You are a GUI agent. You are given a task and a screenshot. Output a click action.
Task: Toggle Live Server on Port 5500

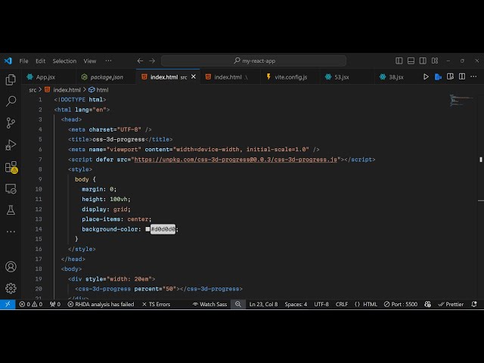tap(401, 304)
